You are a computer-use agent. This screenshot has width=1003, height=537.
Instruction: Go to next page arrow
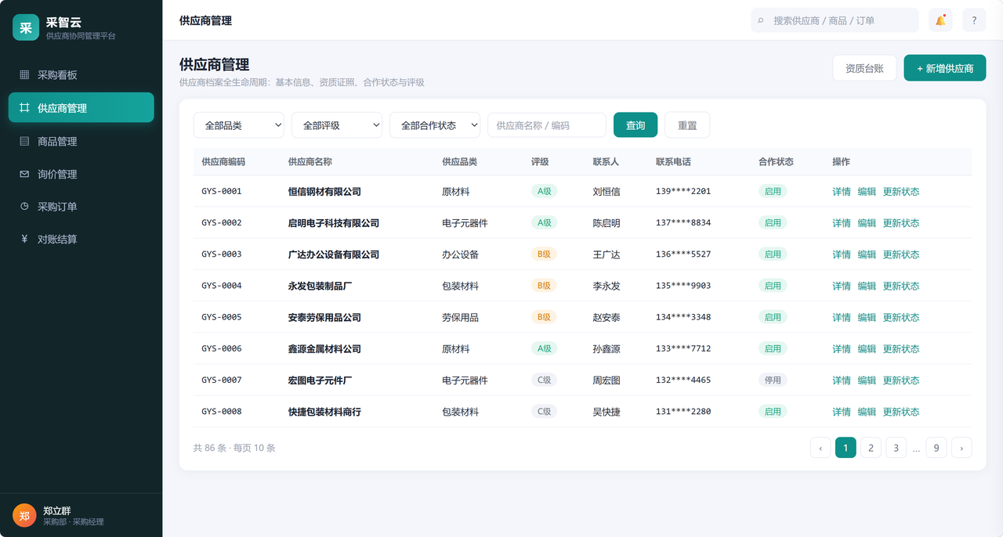click(x=961, y=448)
